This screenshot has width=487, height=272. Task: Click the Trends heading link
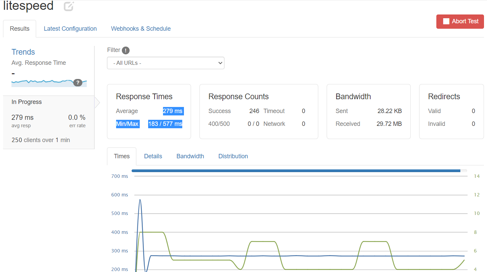[23, 52]
